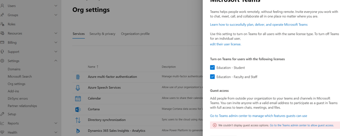Open link about planning and operating Microsoft Teams

[x=259, y=25]
